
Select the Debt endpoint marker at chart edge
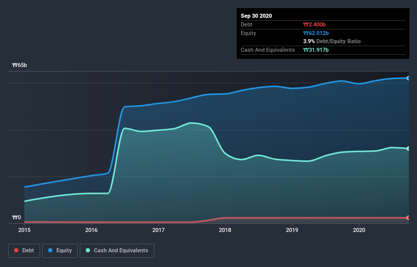tap(408, 218)
